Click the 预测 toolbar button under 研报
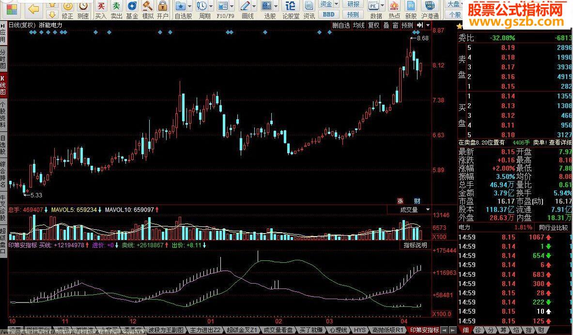Image resolution: width=573 pixels, height=335 pixels. pyautogui.click(x=353, y=14)
